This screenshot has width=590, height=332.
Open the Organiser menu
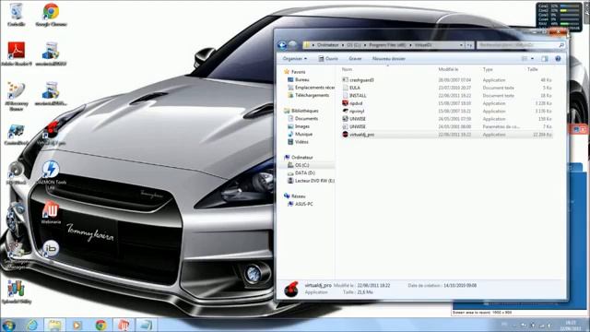295,59
